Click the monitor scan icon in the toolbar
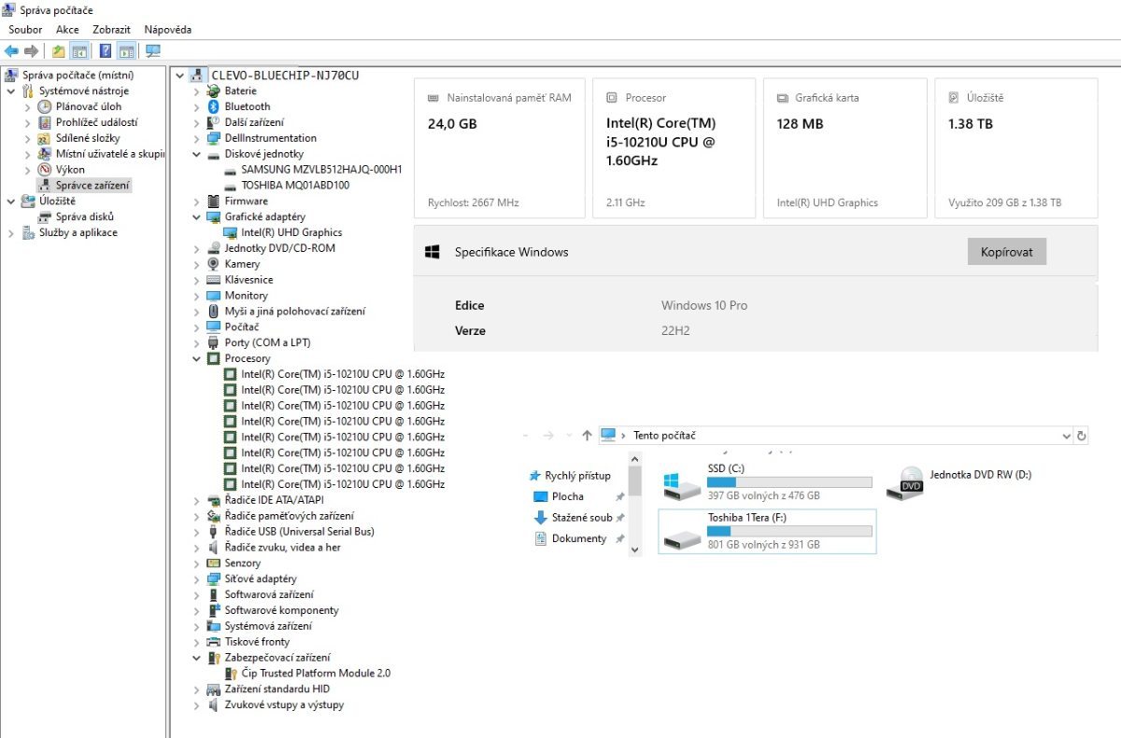1121x738 pixels. 153,51
